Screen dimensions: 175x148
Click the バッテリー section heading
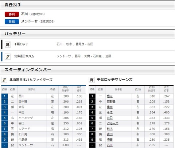(15, 34)
